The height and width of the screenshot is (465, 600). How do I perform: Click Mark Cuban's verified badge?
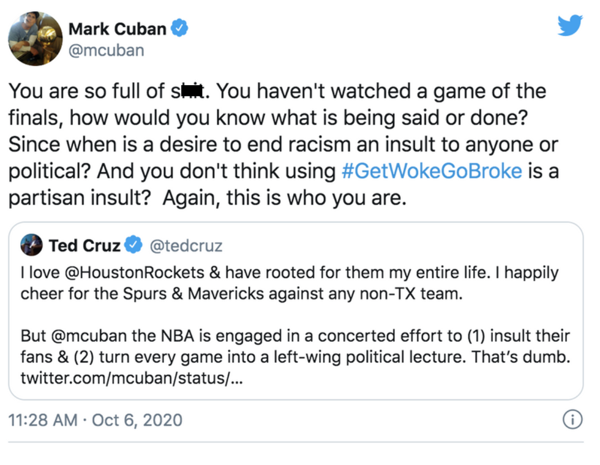(x=179, y=28)
